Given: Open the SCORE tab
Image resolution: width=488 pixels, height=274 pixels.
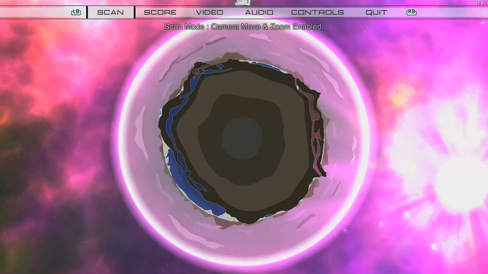Looking at the screenshot, I should [160, 12].
